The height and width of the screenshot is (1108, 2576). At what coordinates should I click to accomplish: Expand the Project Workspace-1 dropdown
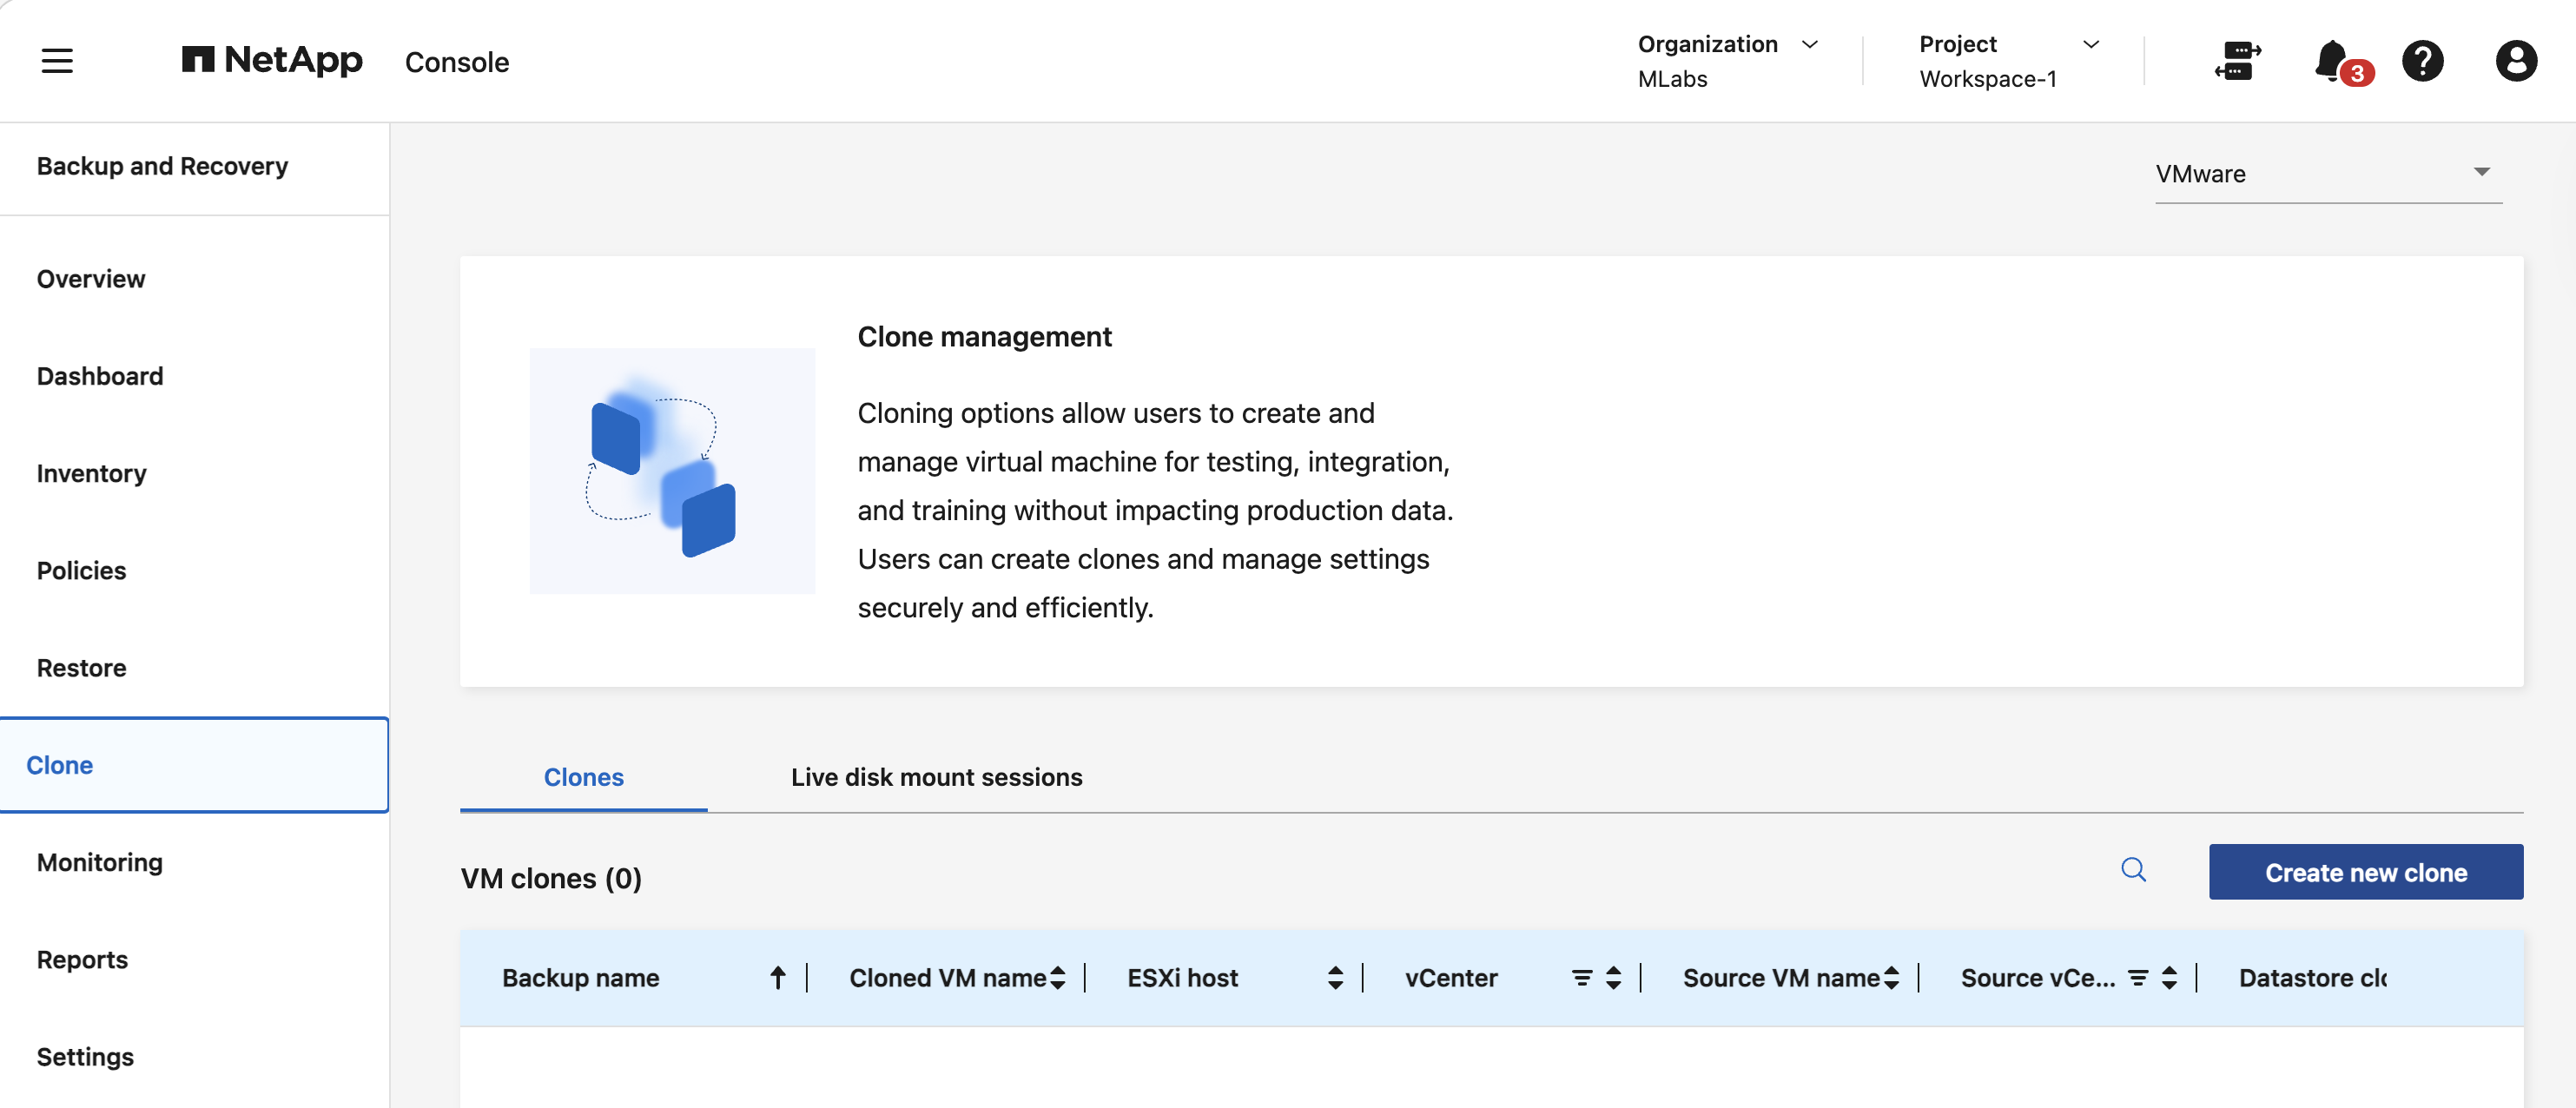tap(2008, 61)
